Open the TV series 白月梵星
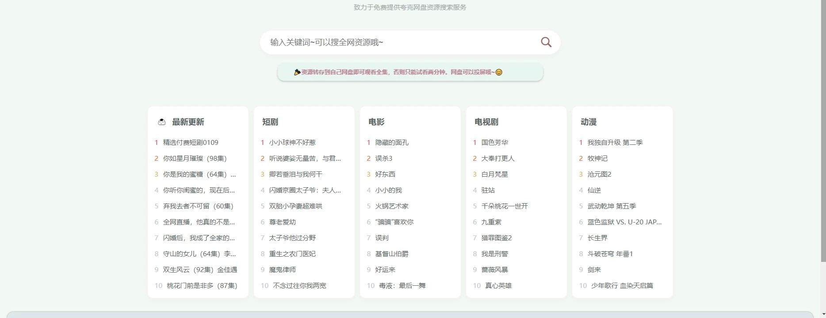 point(495,174)
